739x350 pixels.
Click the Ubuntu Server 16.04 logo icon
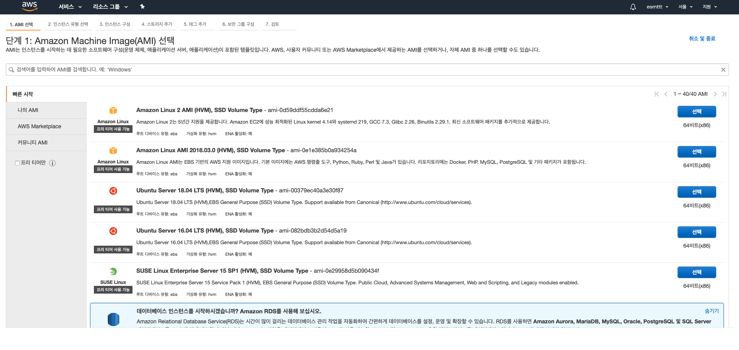point(113,231)
